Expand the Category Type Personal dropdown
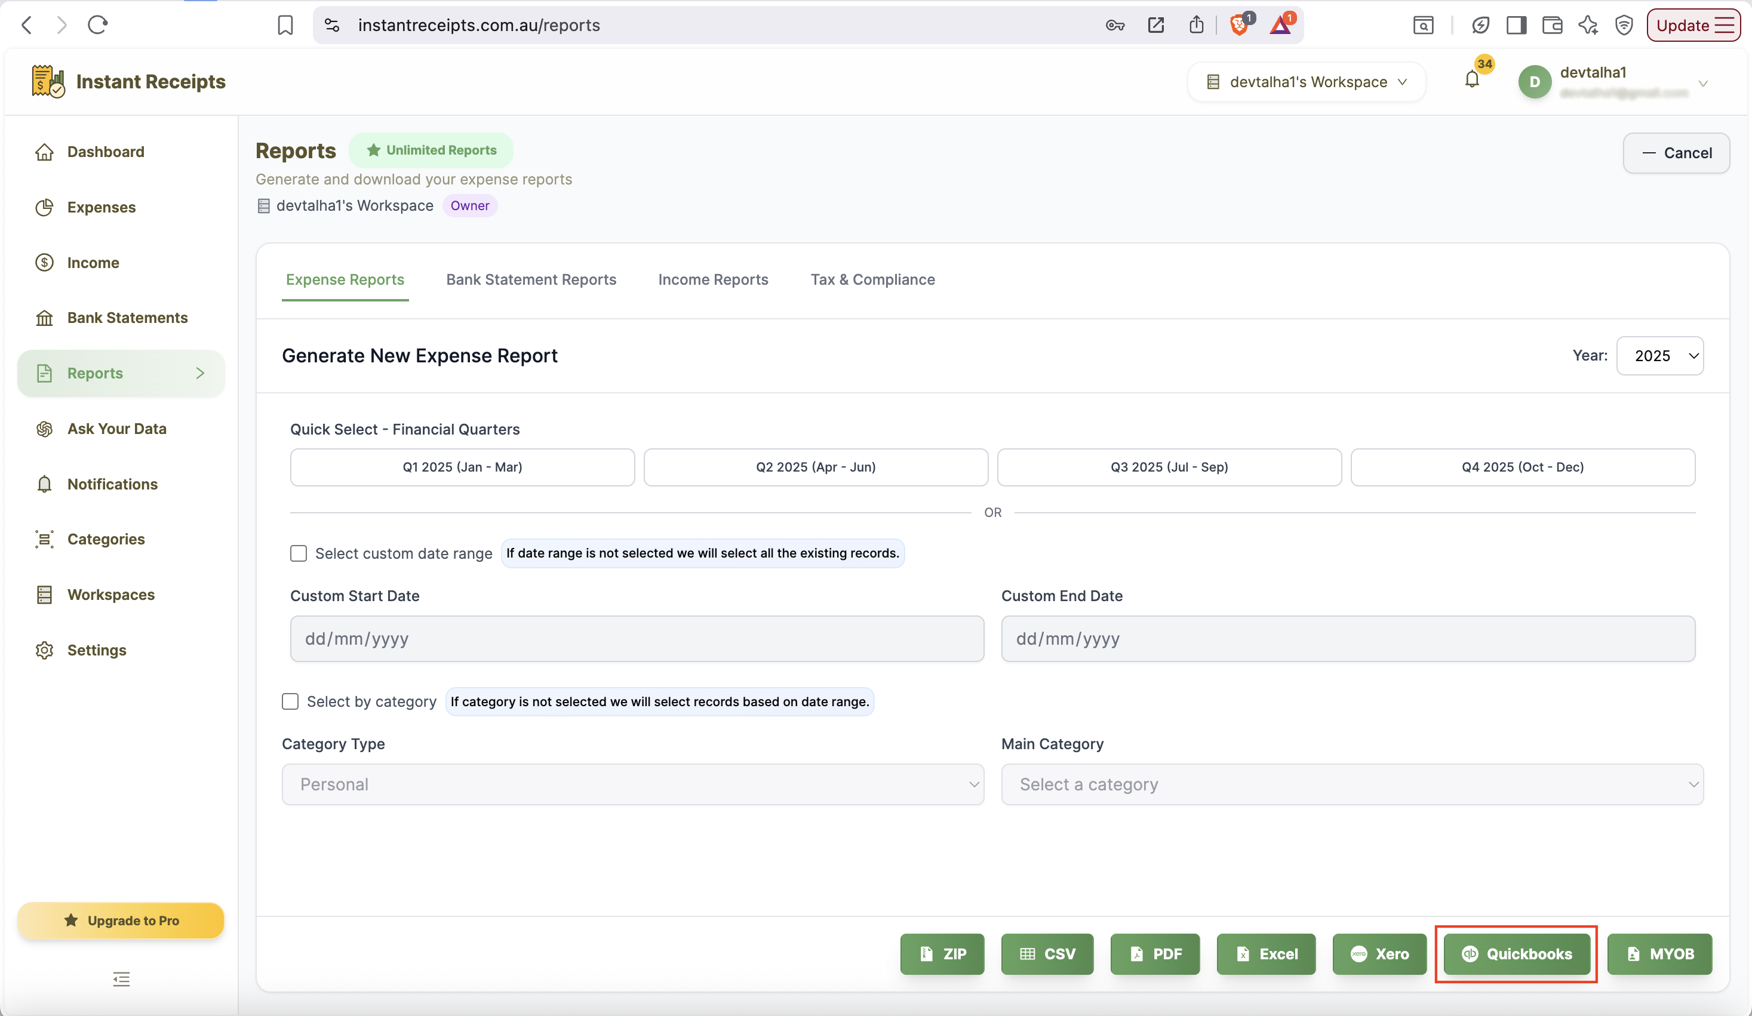This screenshot has width=1752, height=1016. tap(633, 784)
